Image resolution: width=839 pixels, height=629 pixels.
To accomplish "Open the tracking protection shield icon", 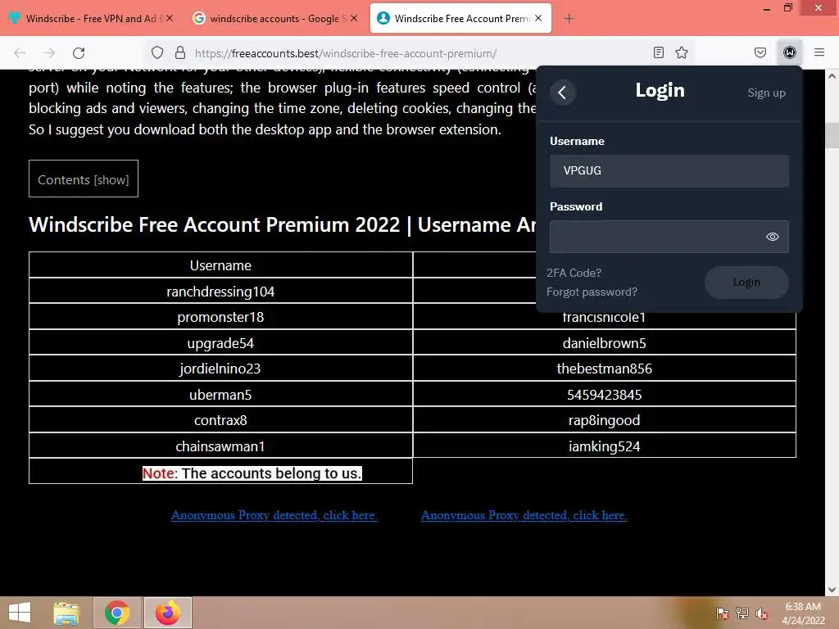I will [x=156, y=52].
